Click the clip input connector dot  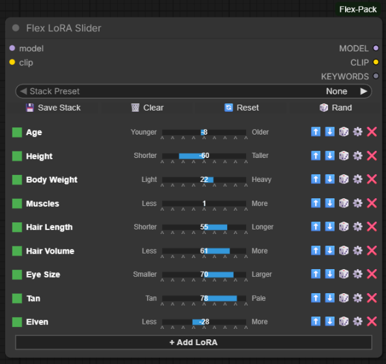[x=12, y=62]
